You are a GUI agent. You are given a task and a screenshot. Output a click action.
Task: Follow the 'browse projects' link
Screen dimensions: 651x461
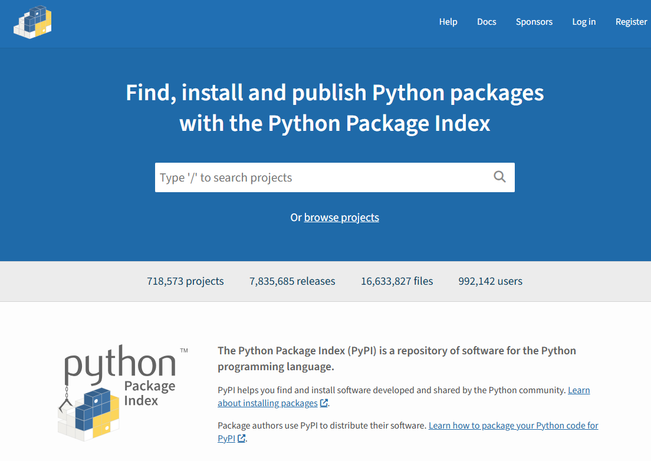[x=341, y=218]
